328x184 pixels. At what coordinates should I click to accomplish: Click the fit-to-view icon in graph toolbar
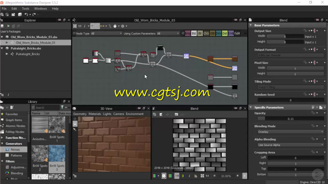pyautogui.click(x=75, y=26)
